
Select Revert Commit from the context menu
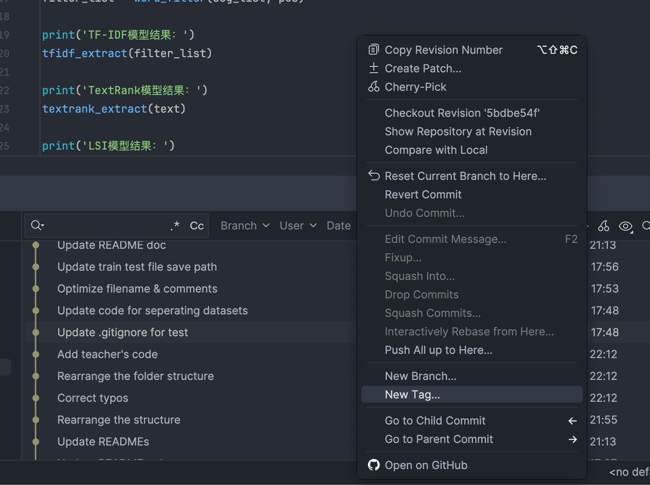[423, 194]
